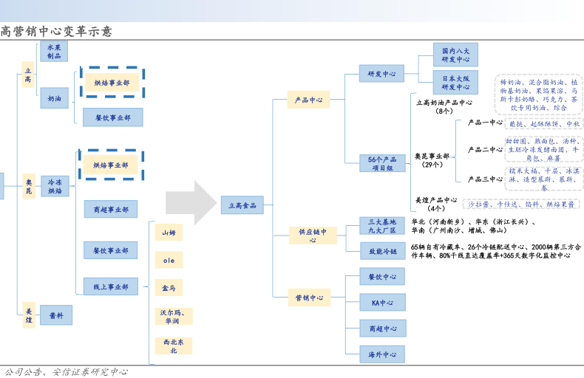Select the 超能冷链 box
Viewport: 584px width, 378px height.
[x=382, y=252]
